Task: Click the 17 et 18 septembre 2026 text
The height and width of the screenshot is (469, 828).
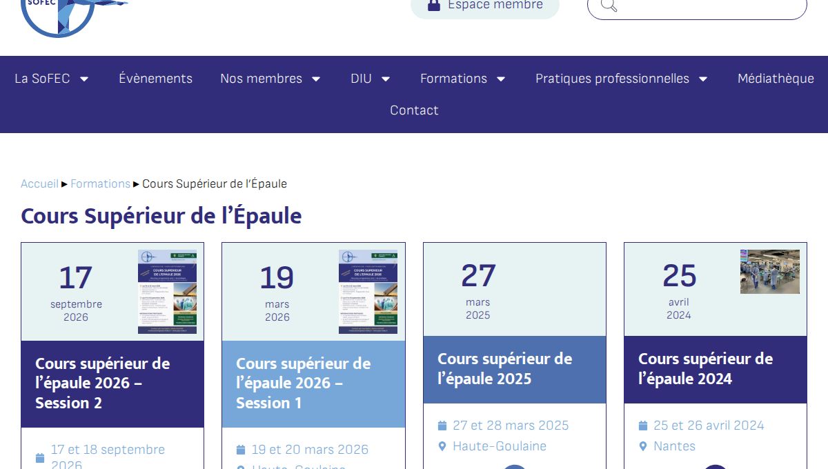Action: click(x=108, y=457)
